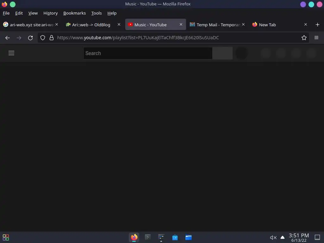Open the application launcher in taskbar

6,237
